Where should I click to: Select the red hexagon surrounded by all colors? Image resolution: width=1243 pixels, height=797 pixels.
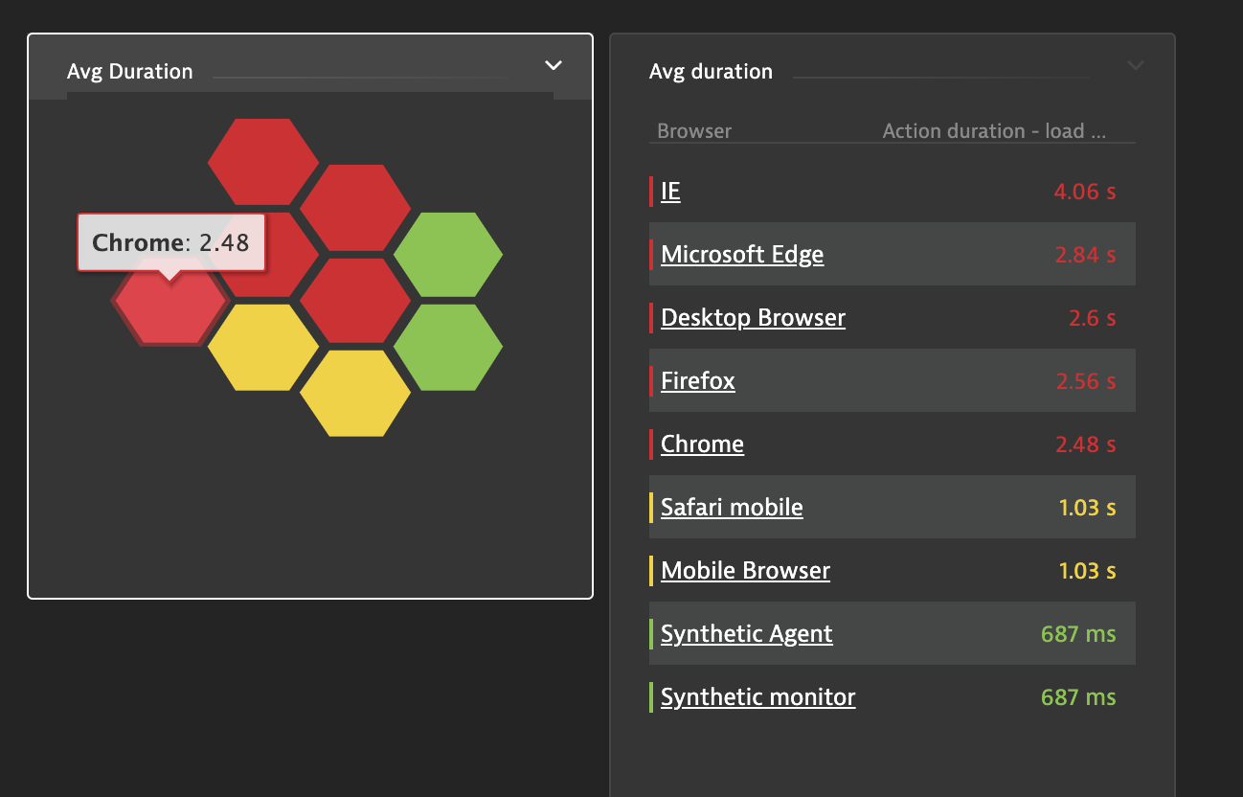pyautogui.click(x=355, y=301)
